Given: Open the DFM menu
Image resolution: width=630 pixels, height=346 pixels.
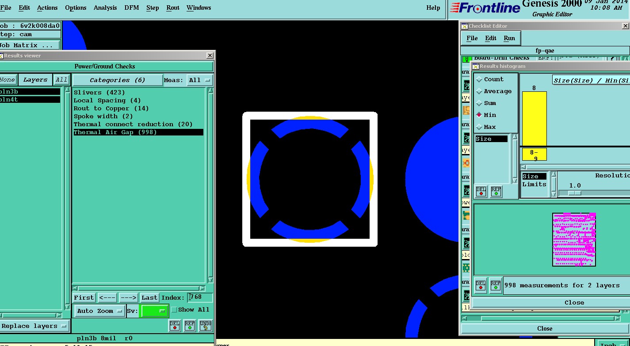Looking at the screenshot, I should pos(132,8).
